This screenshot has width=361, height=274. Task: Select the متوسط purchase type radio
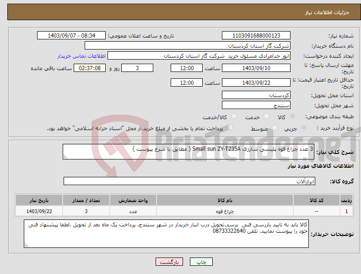(x=275, y=128)
